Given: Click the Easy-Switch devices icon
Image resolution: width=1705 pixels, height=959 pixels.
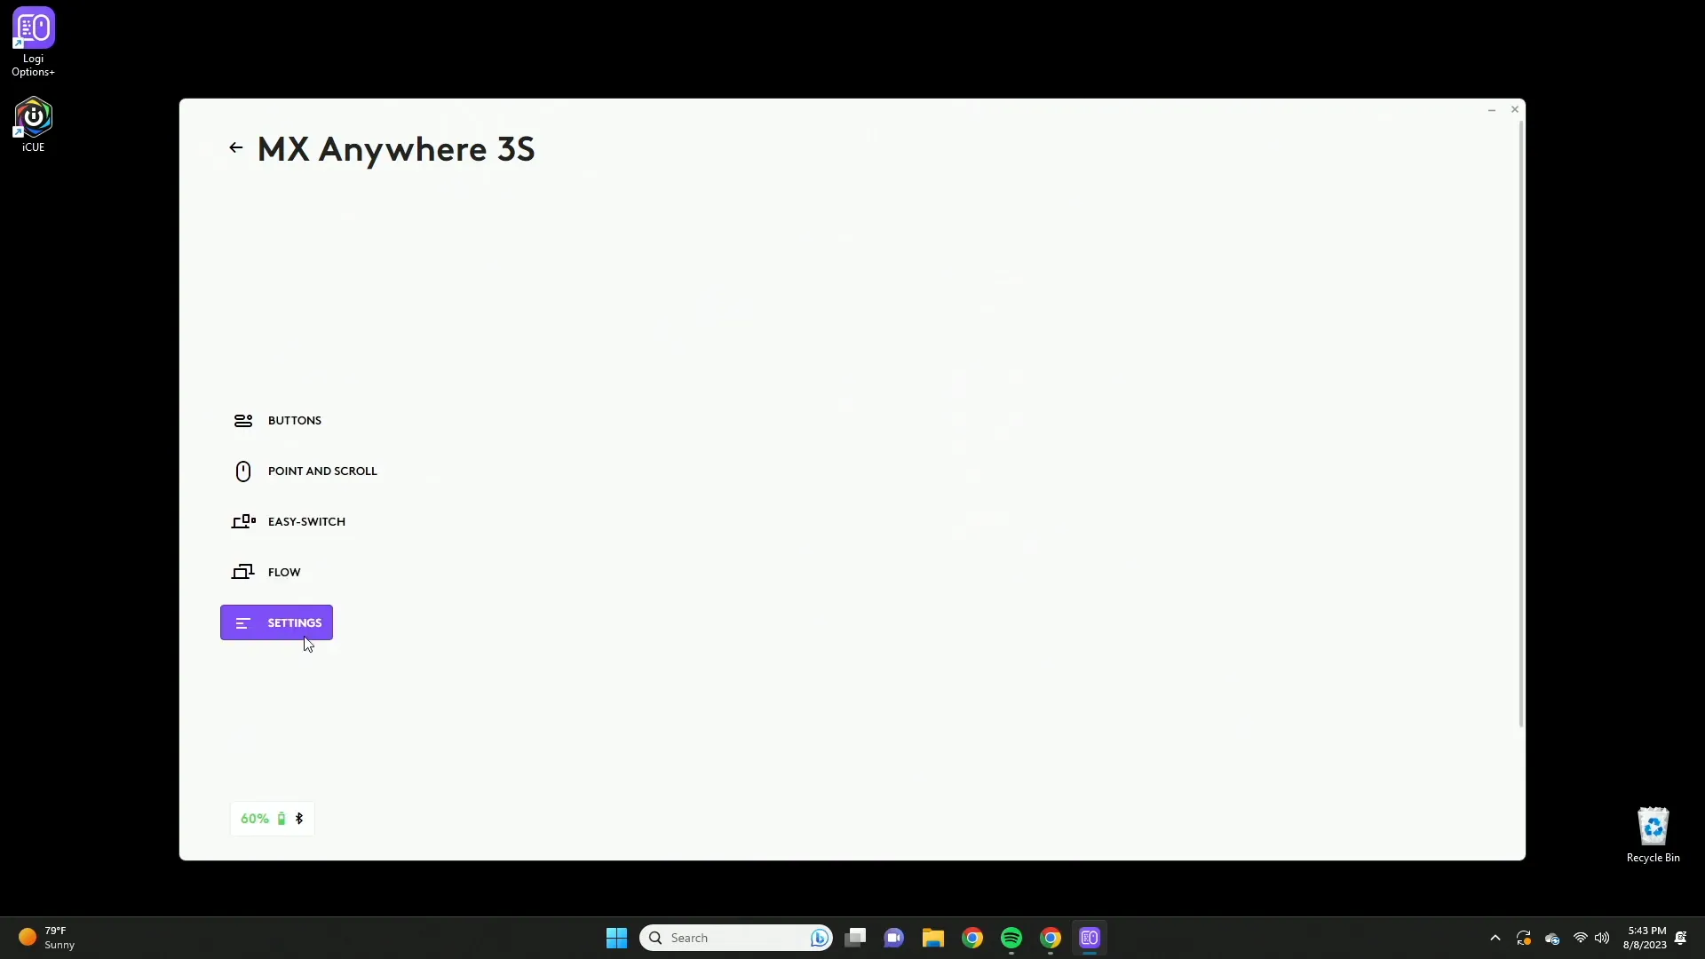Looking at the screenshot, I should pos(243,522).
